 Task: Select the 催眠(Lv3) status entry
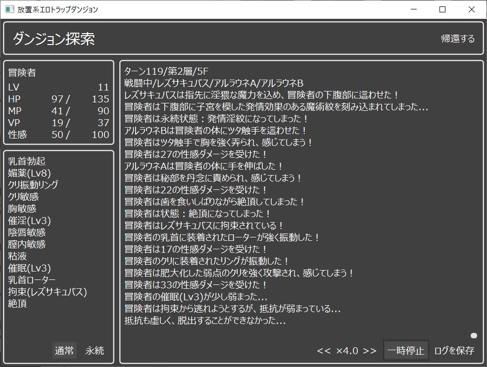[29, 268]
